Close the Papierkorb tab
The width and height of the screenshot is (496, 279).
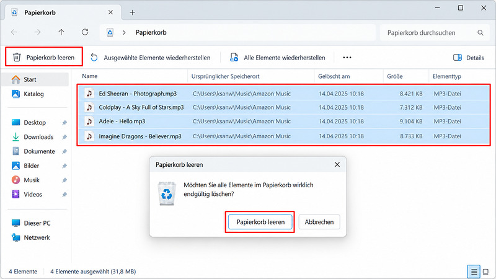[110, 12]
